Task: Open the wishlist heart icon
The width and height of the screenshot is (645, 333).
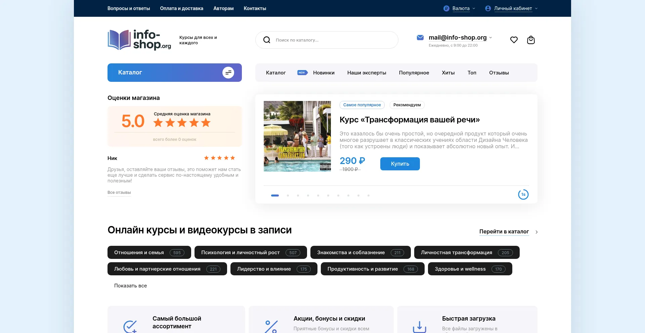Action: click(514, 40)
